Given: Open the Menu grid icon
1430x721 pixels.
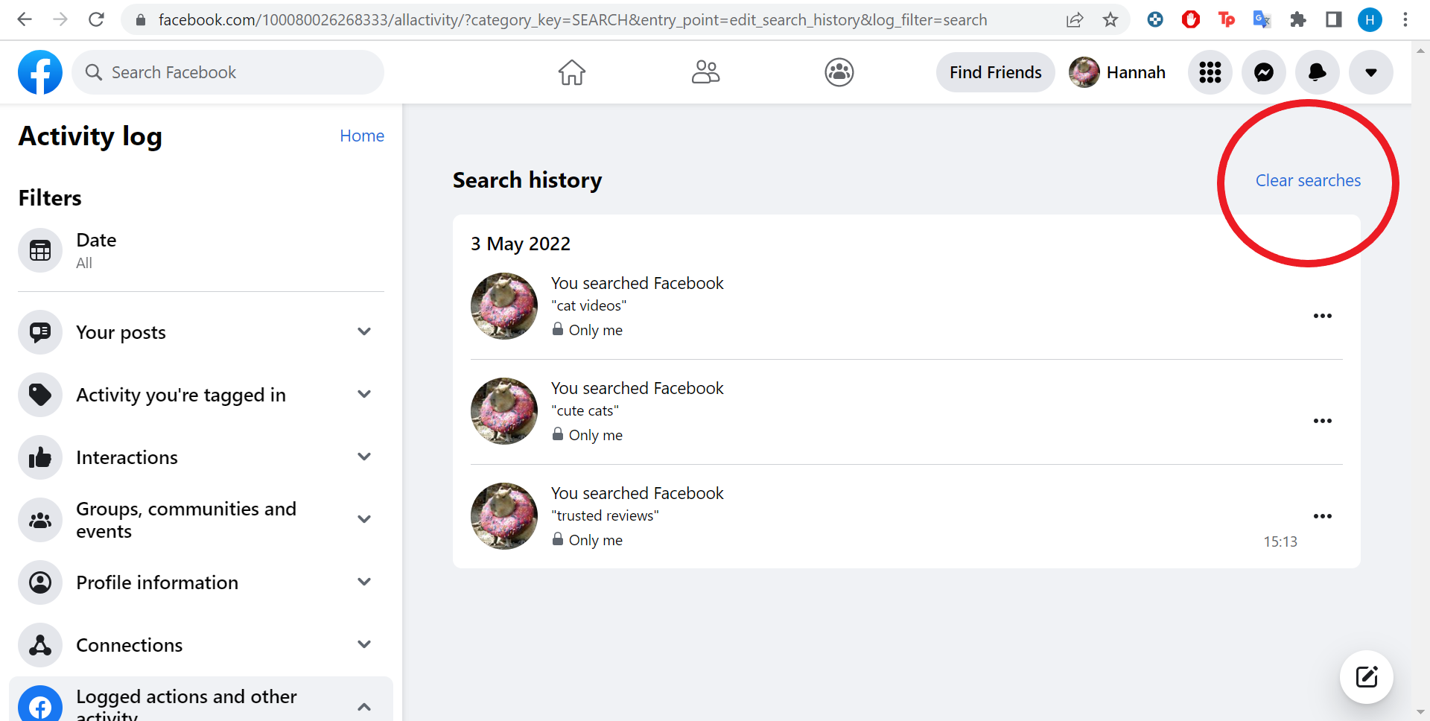Looking at the screenshot, I should [x=1210, y=72].
